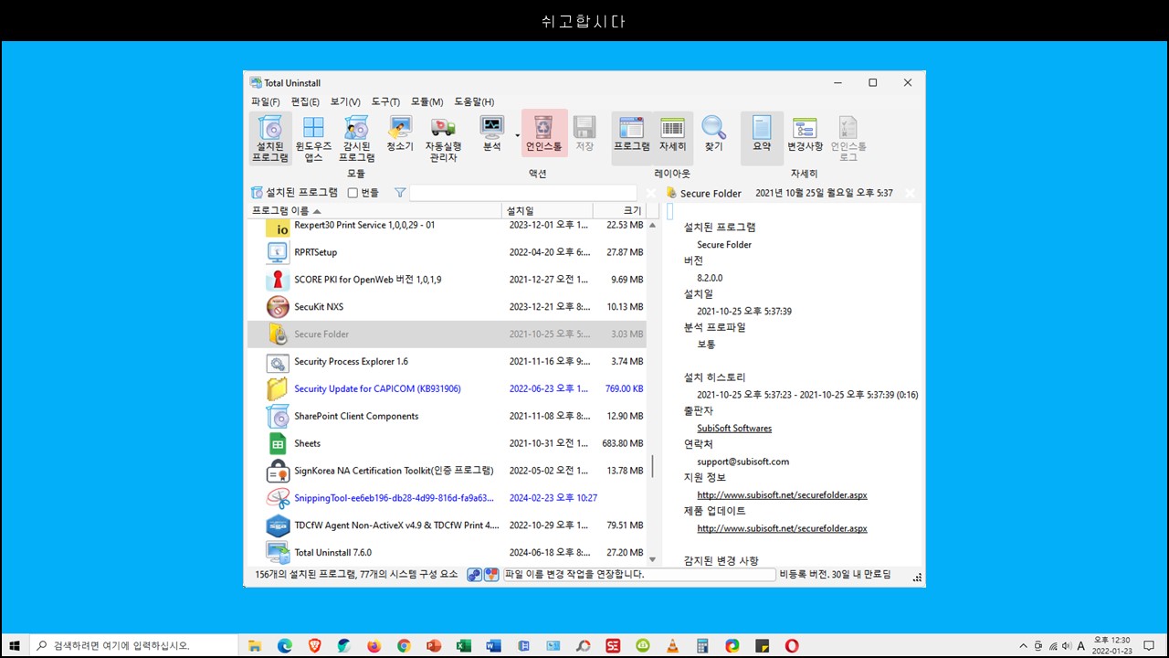This screenshot has height=658, width=1169.
Task: Click the 언인스톨 uninstall button
Action: point(544,134)
